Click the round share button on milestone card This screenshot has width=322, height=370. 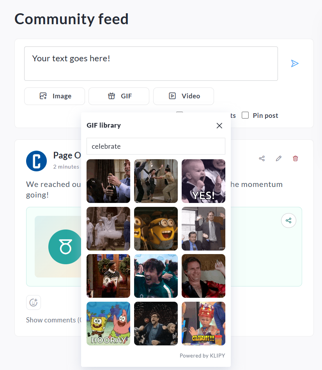288,221
